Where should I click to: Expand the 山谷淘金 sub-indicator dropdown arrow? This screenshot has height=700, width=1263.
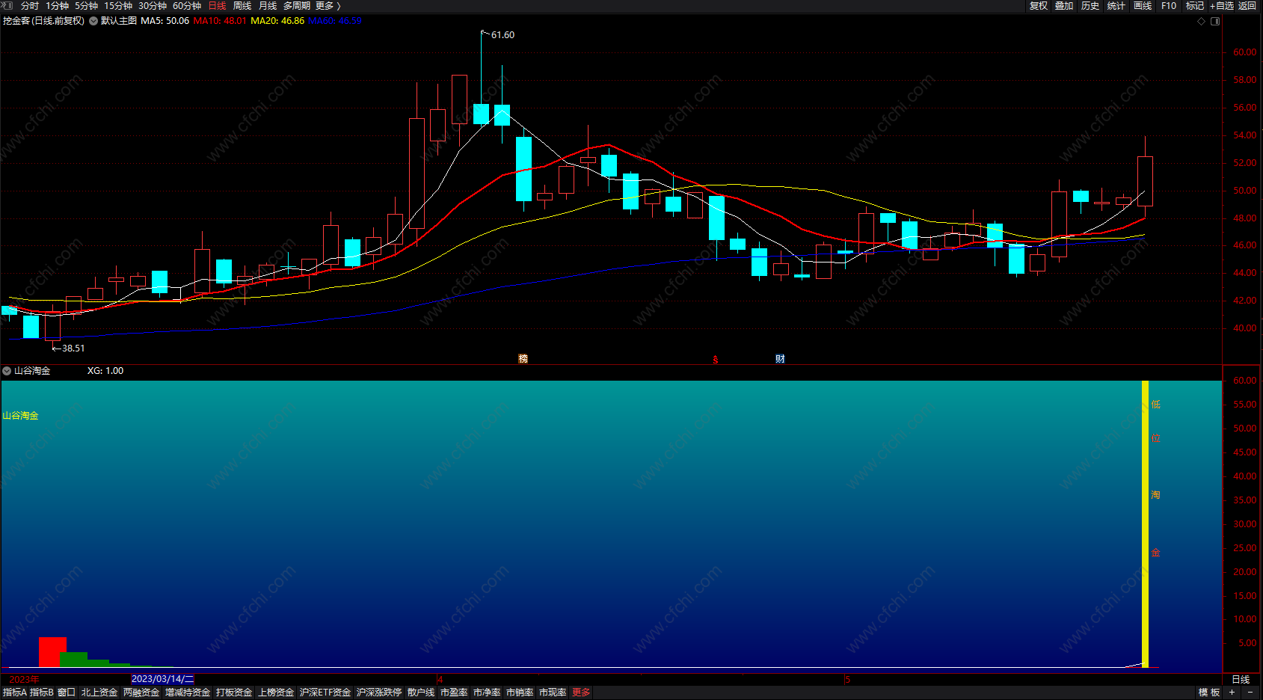point(7,371)
